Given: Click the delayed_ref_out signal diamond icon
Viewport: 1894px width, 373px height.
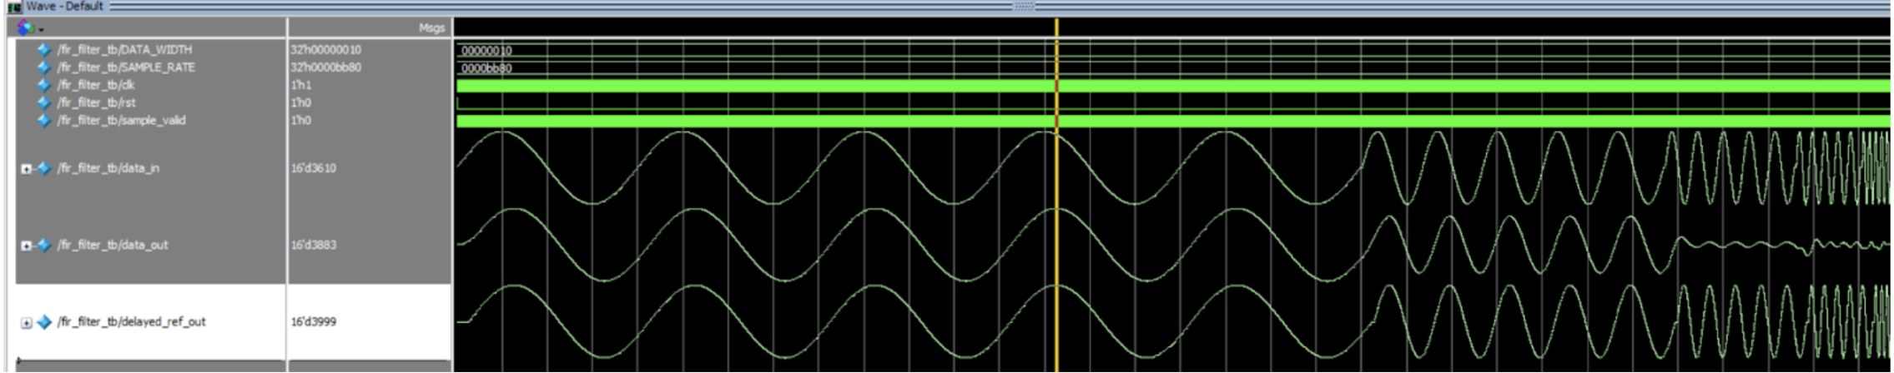Looking at the screenshot, I should click(44, 322).
